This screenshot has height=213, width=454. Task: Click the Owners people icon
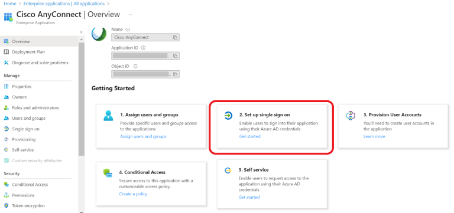pos(7,97)
